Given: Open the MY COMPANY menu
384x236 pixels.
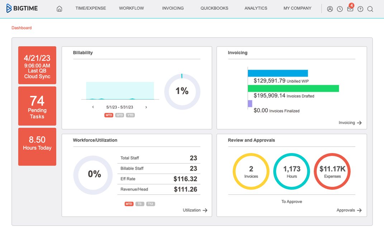Looking at the screenshot, I should pos(297,8).
